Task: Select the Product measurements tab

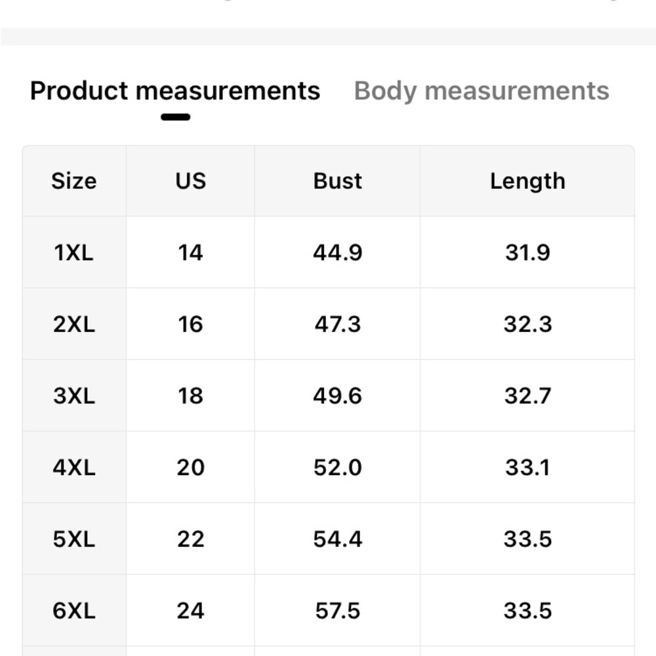Action: 175,91
